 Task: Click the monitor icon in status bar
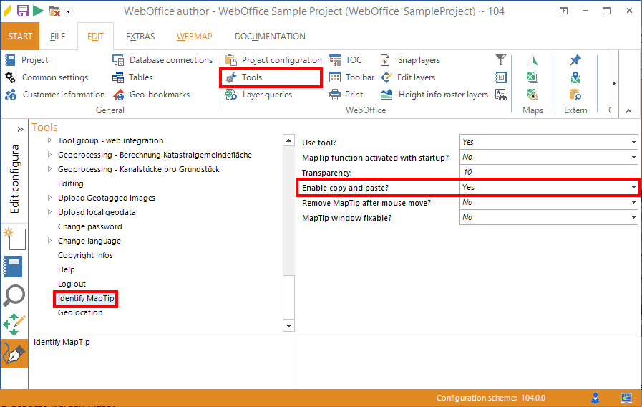click(626, 398)
